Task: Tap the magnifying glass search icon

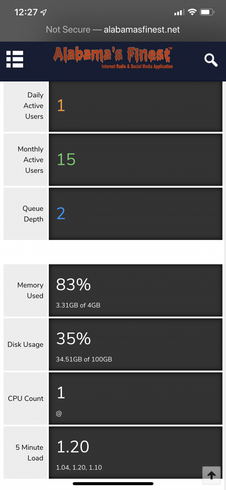Action: [x=211, y=60]
